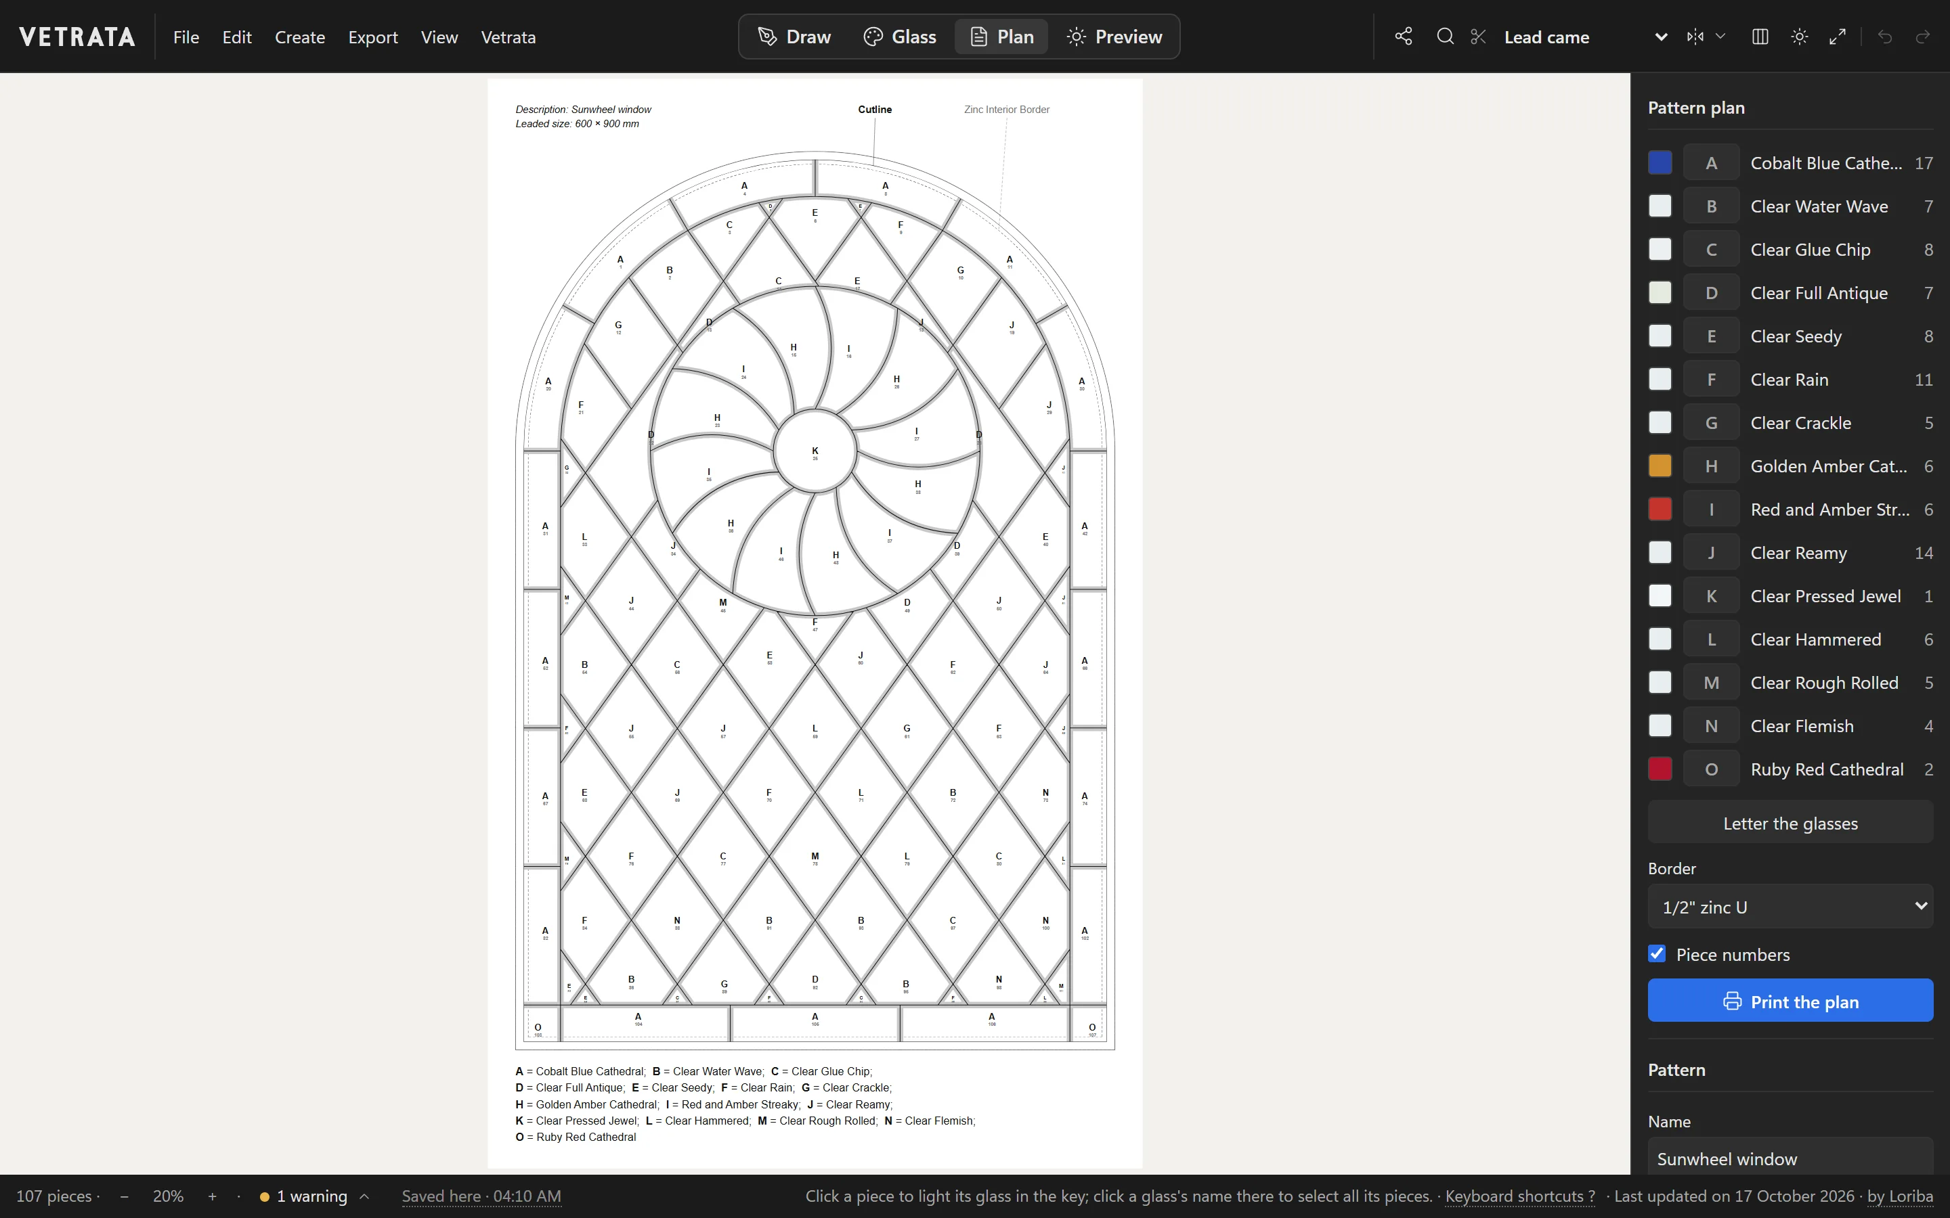Click the Cobalt Blue color swatch
1950x1218 pixels.
click(1660, 162)
